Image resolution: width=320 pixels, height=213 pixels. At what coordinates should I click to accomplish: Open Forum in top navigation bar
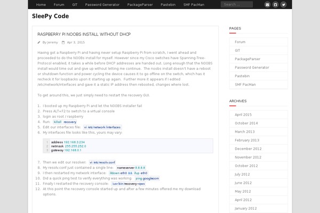click(x=59, y=4)
